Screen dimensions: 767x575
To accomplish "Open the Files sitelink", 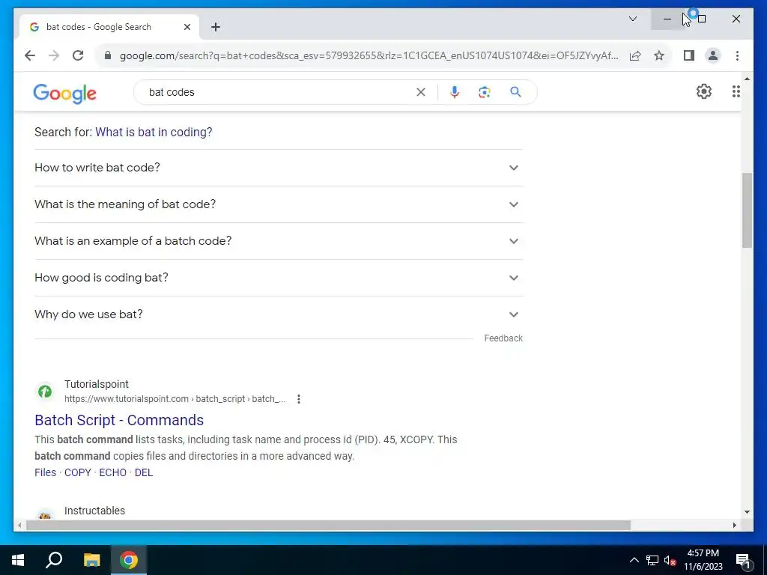I will [46, 472].
